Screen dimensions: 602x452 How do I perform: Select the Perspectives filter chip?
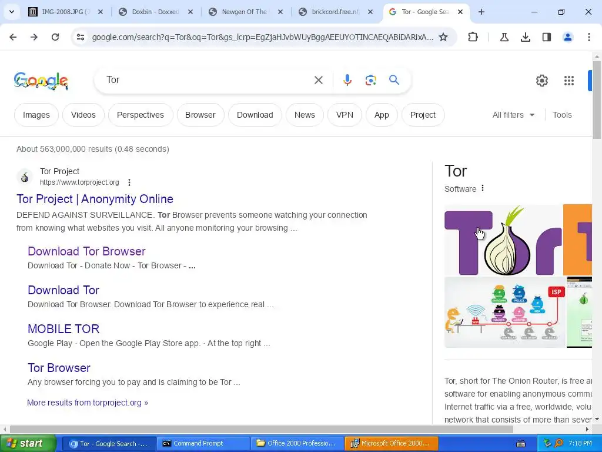pyautogui.click(x=141, y=115)
